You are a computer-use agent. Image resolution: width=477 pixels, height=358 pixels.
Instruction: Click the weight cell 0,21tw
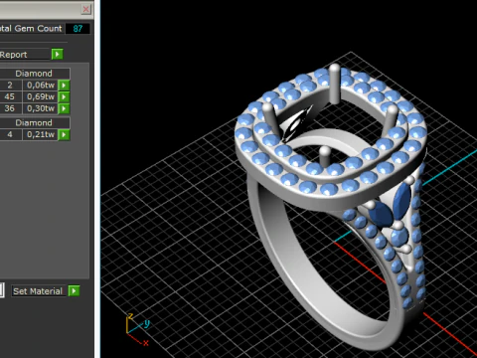[x=40, y=134]
